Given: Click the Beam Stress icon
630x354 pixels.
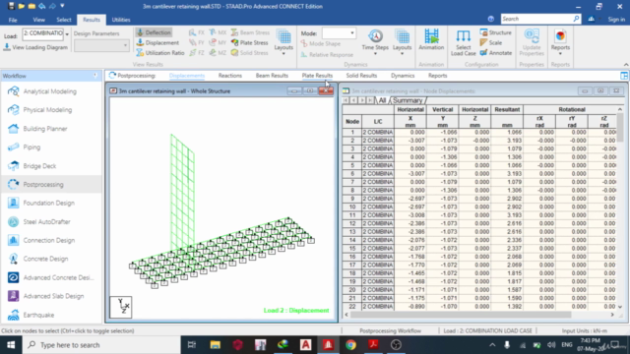Looking at the screenshot, I should coord(234,32).
